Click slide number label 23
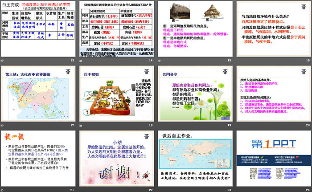The height and width of the screenshot is (192, 312). pyautogui.click(x=229, y=190)
